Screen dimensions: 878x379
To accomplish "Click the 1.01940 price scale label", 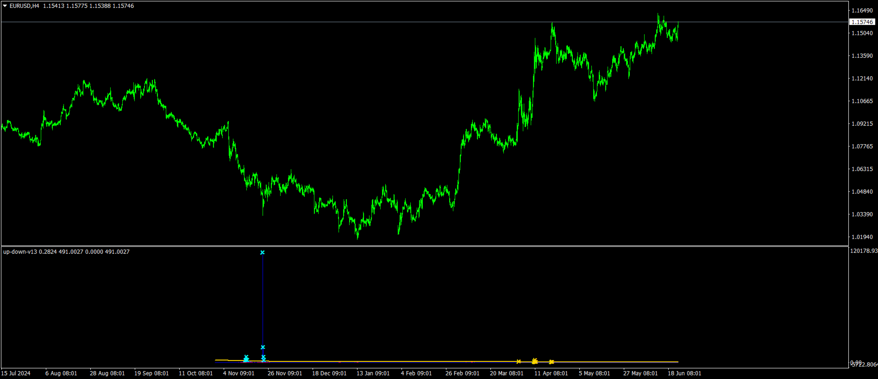I will pyautogui.click(x=862, y=237).
